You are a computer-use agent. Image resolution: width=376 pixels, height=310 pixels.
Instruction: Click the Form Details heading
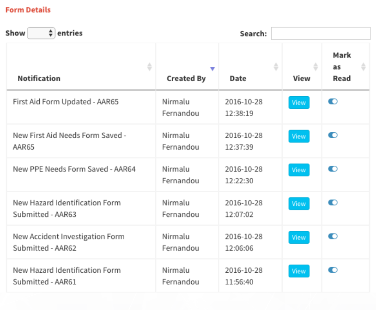pos(28,10)
